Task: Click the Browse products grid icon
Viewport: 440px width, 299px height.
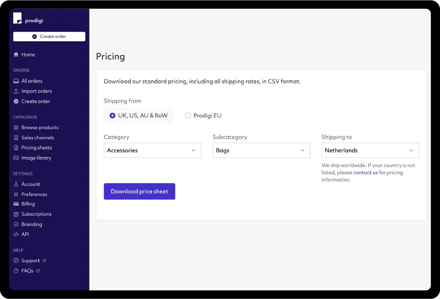Action: (16, 127)
